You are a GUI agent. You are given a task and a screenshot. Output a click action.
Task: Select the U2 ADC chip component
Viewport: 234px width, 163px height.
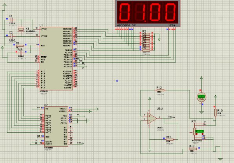click(x=56, y=126)
